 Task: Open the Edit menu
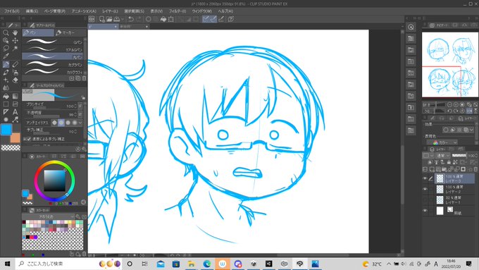pos(32,11)
